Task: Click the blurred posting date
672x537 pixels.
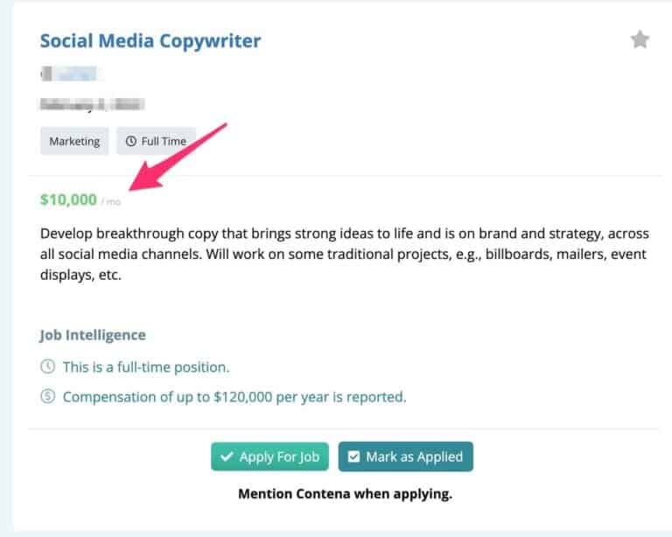Action: point(92,104)
